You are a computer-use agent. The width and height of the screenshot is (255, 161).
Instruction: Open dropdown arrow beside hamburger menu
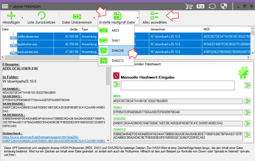(x=10, y=6)
